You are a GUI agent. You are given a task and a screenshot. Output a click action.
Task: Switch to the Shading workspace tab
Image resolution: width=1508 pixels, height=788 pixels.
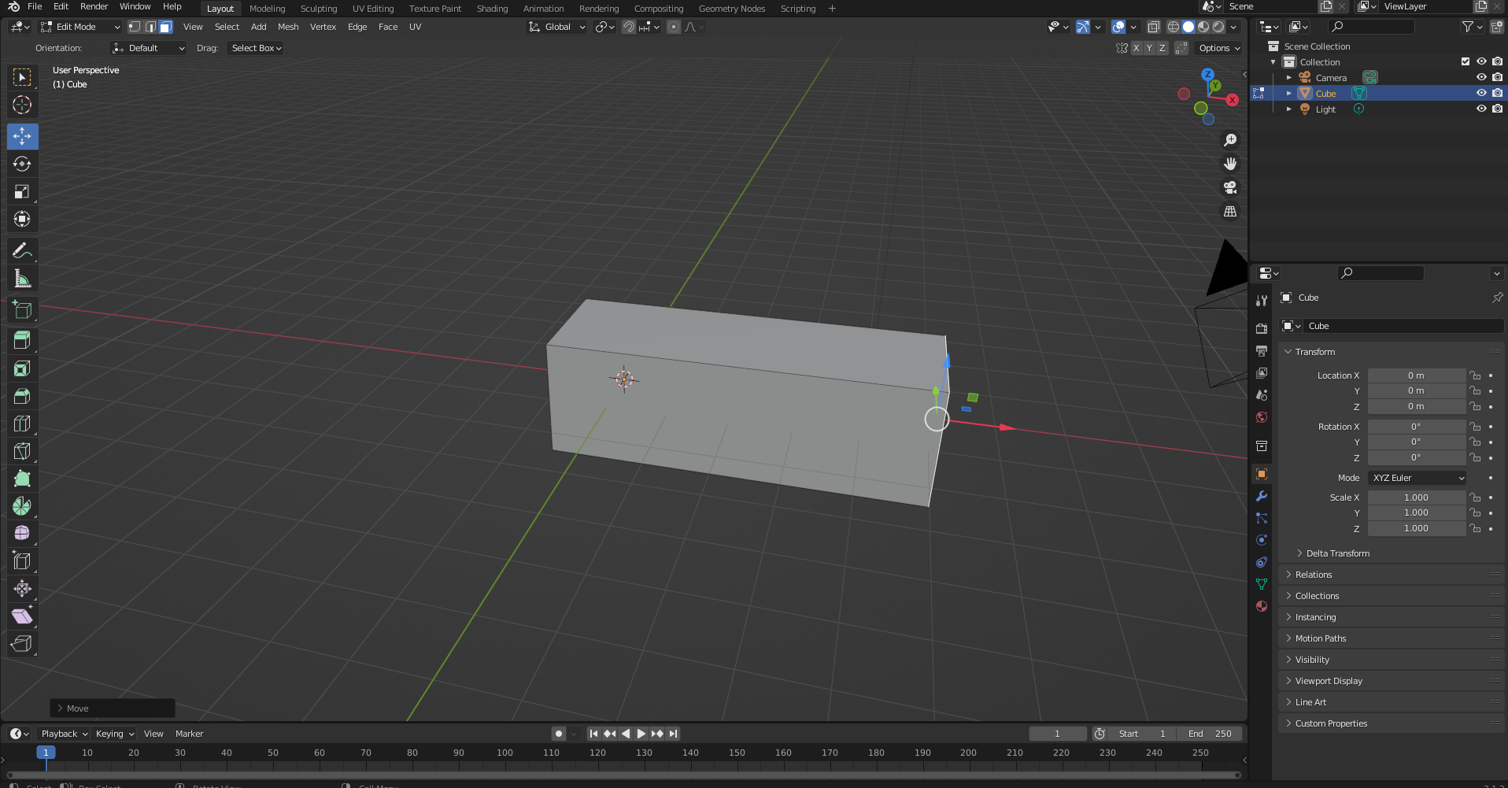coord(492,9)
